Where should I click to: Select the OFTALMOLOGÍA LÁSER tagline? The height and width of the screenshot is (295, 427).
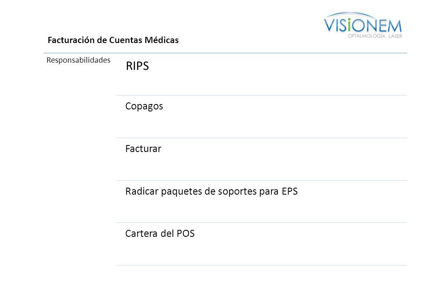[375, 36]
